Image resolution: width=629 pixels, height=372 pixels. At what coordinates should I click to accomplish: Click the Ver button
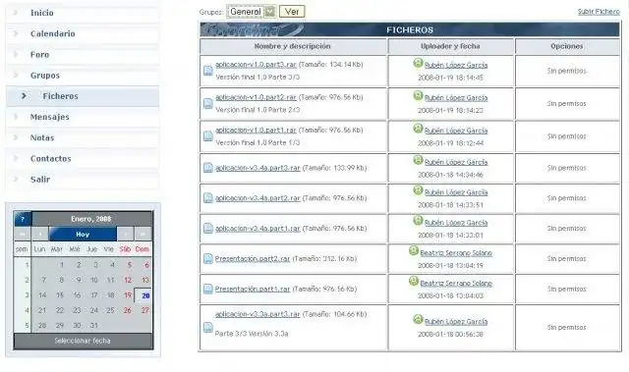click(292, 12)
